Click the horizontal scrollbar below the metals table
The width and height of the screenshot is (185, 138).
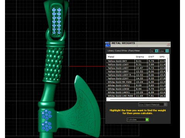135,99
